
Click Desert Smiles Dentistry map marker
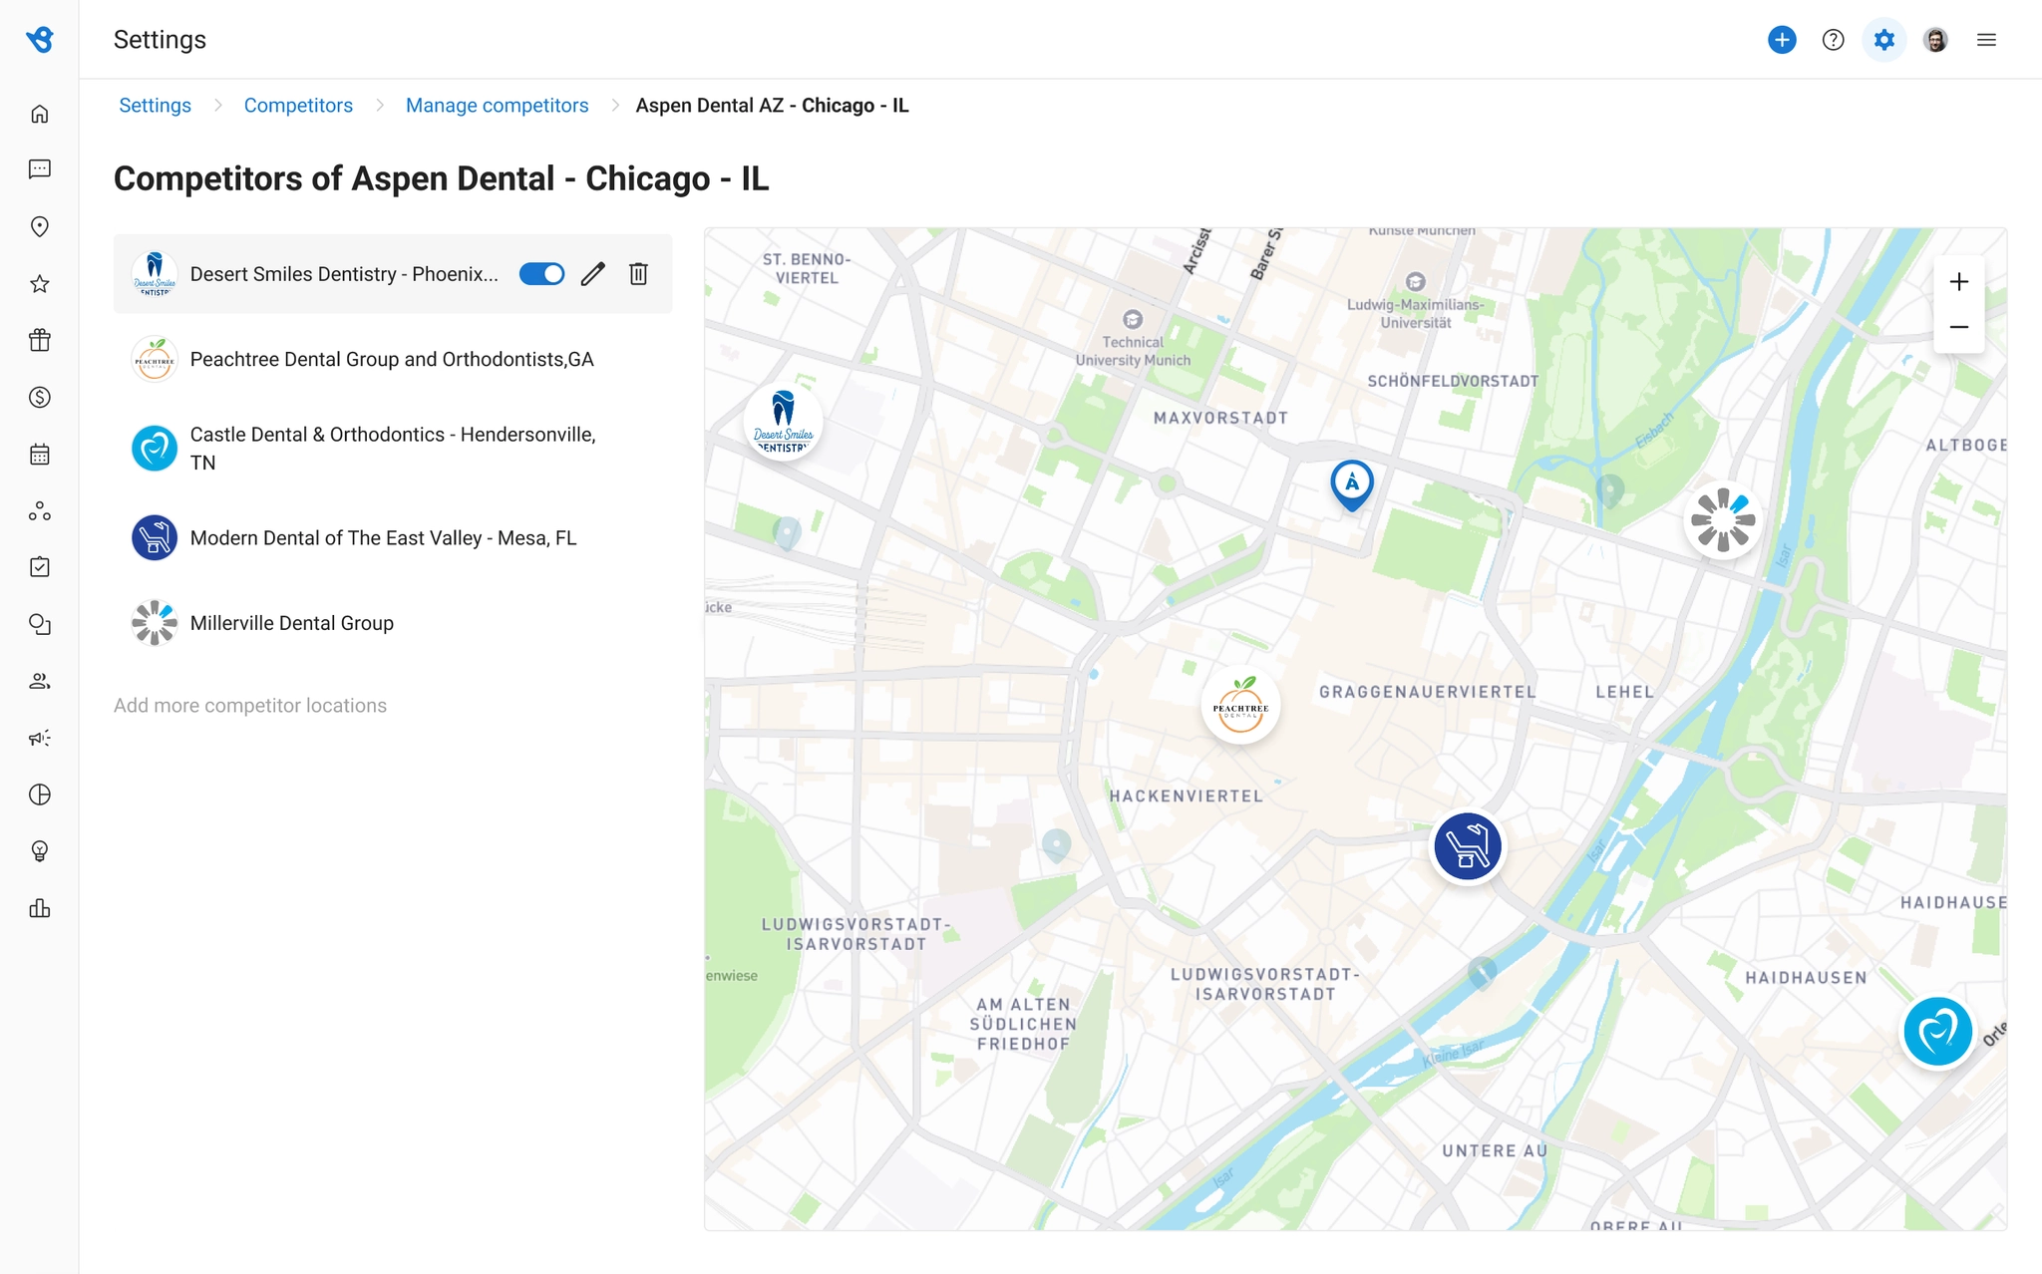(783, 423)
